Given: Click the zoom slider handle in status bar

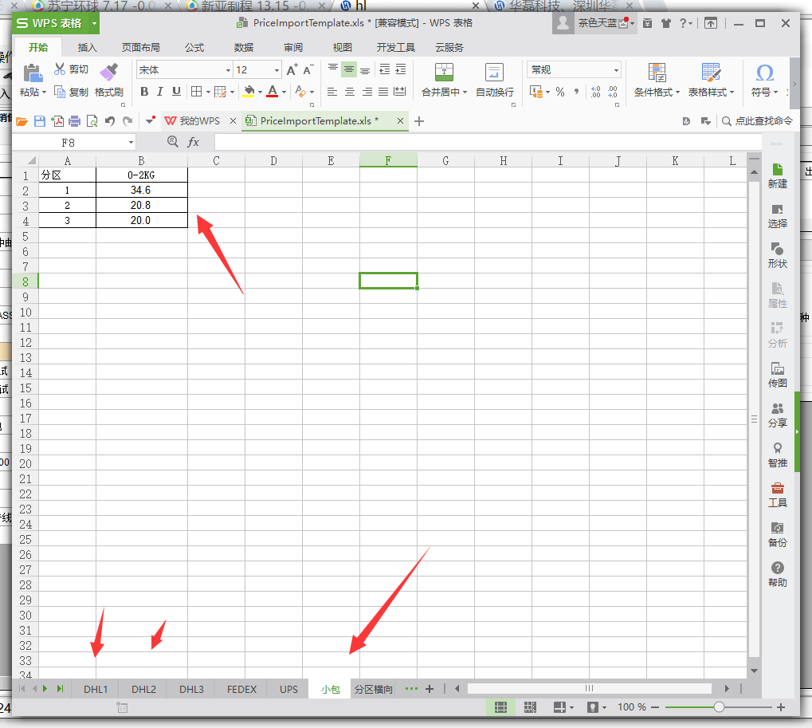Looking at the screenshot, I should click(x=719, y=707).
